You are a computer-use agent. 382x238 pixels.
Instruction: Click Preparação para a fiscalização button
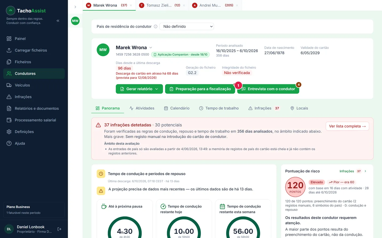tap(200, 89)
